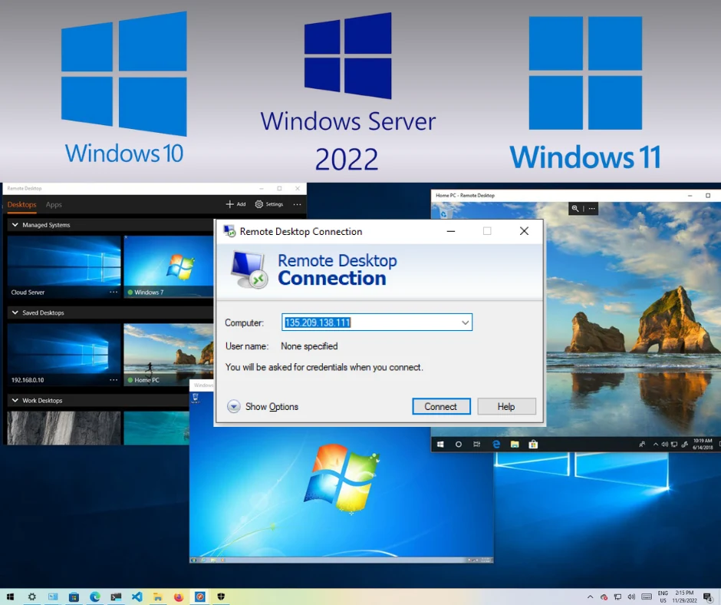Click the zoom magnifier in the Home PC connection bar

click(574, 208)
